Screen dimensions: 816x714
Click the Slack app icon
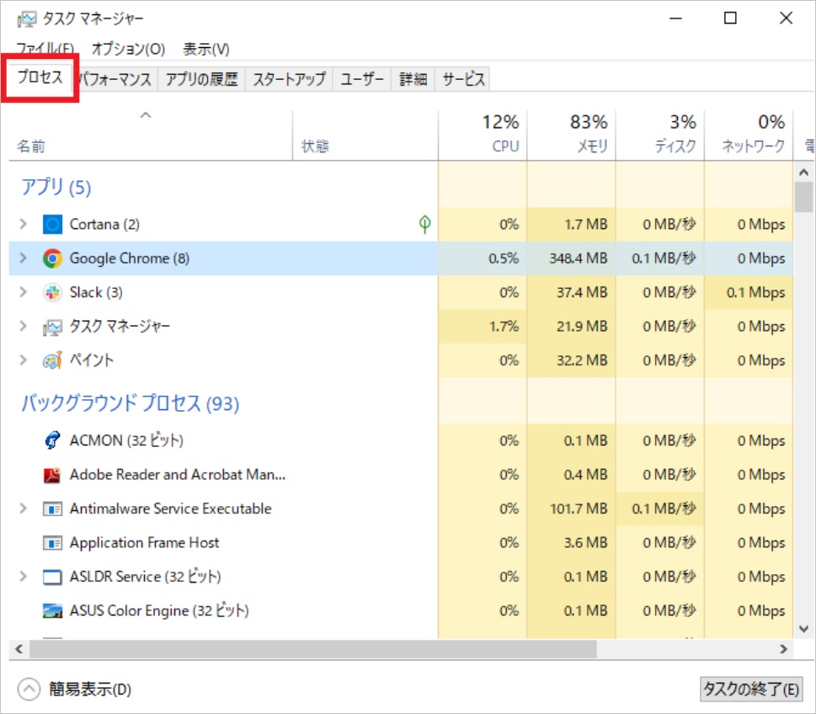(x=53, y=292)
